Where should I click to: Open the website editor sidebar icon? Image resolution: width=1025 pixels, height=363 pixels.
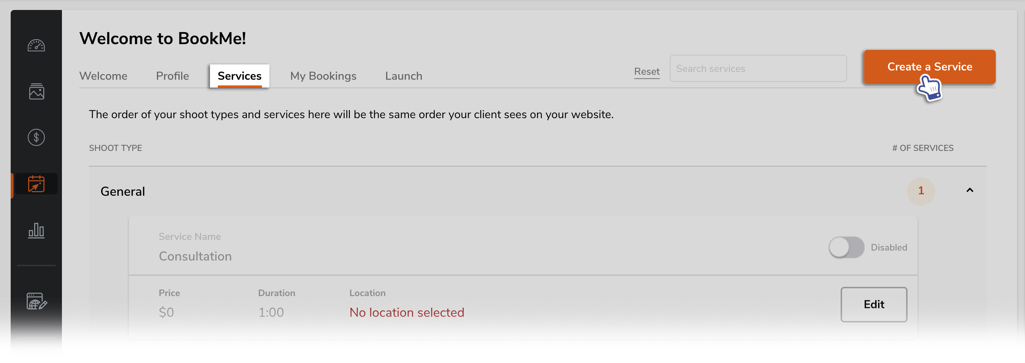[x=36, y=301]
